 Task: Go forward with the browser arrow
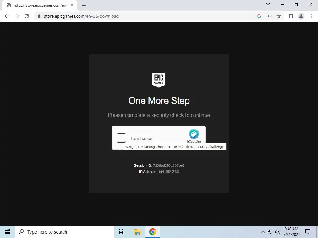[x=17, y=16]
